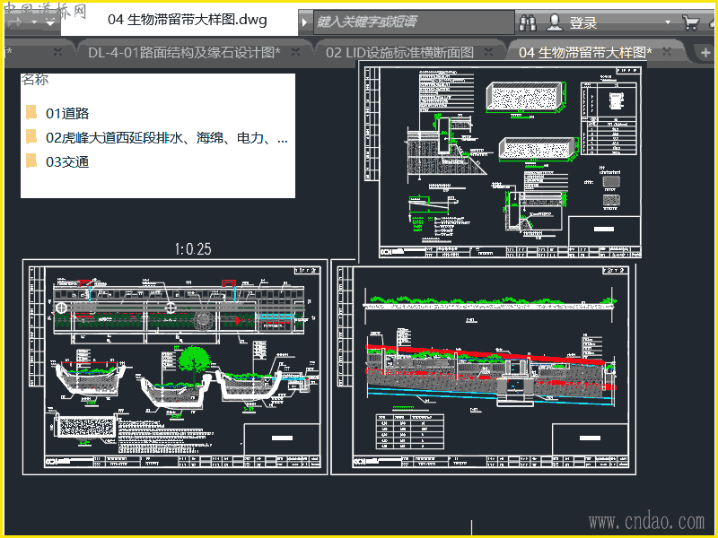718x538 pixels.
Task: Close the DL-4-01路面结构及缘石设计图 tab
Action: point(296,52)
